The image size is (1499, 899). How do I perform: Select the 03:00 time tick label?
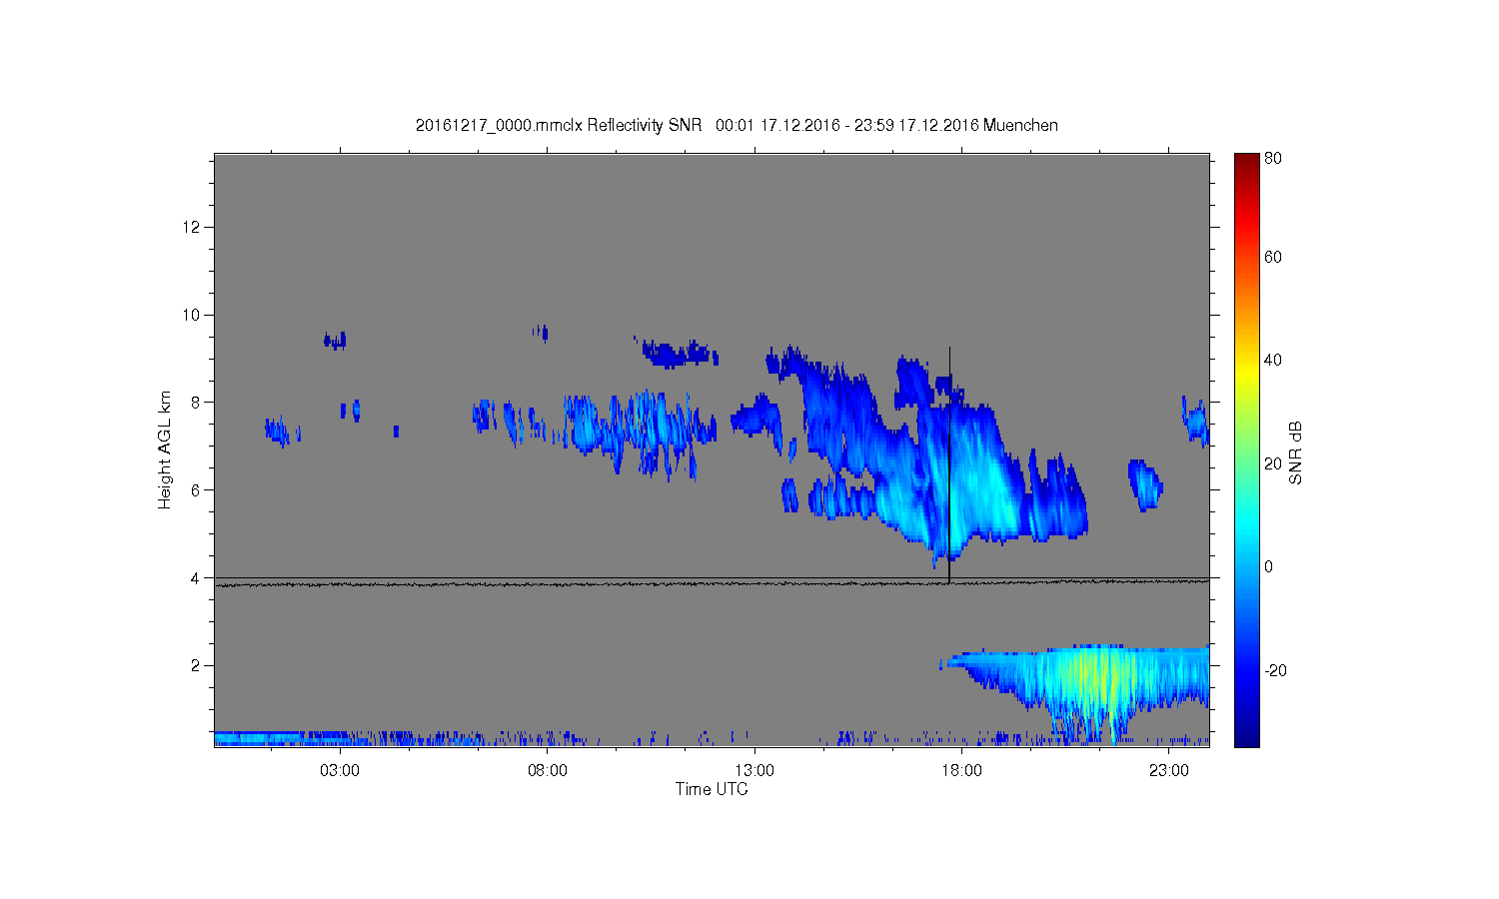point(341,771)
